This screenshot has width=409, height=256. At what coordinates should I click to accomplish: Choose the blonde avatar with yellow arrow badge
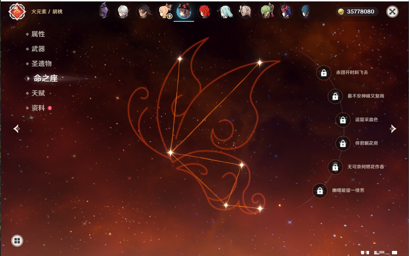[164, 12]
